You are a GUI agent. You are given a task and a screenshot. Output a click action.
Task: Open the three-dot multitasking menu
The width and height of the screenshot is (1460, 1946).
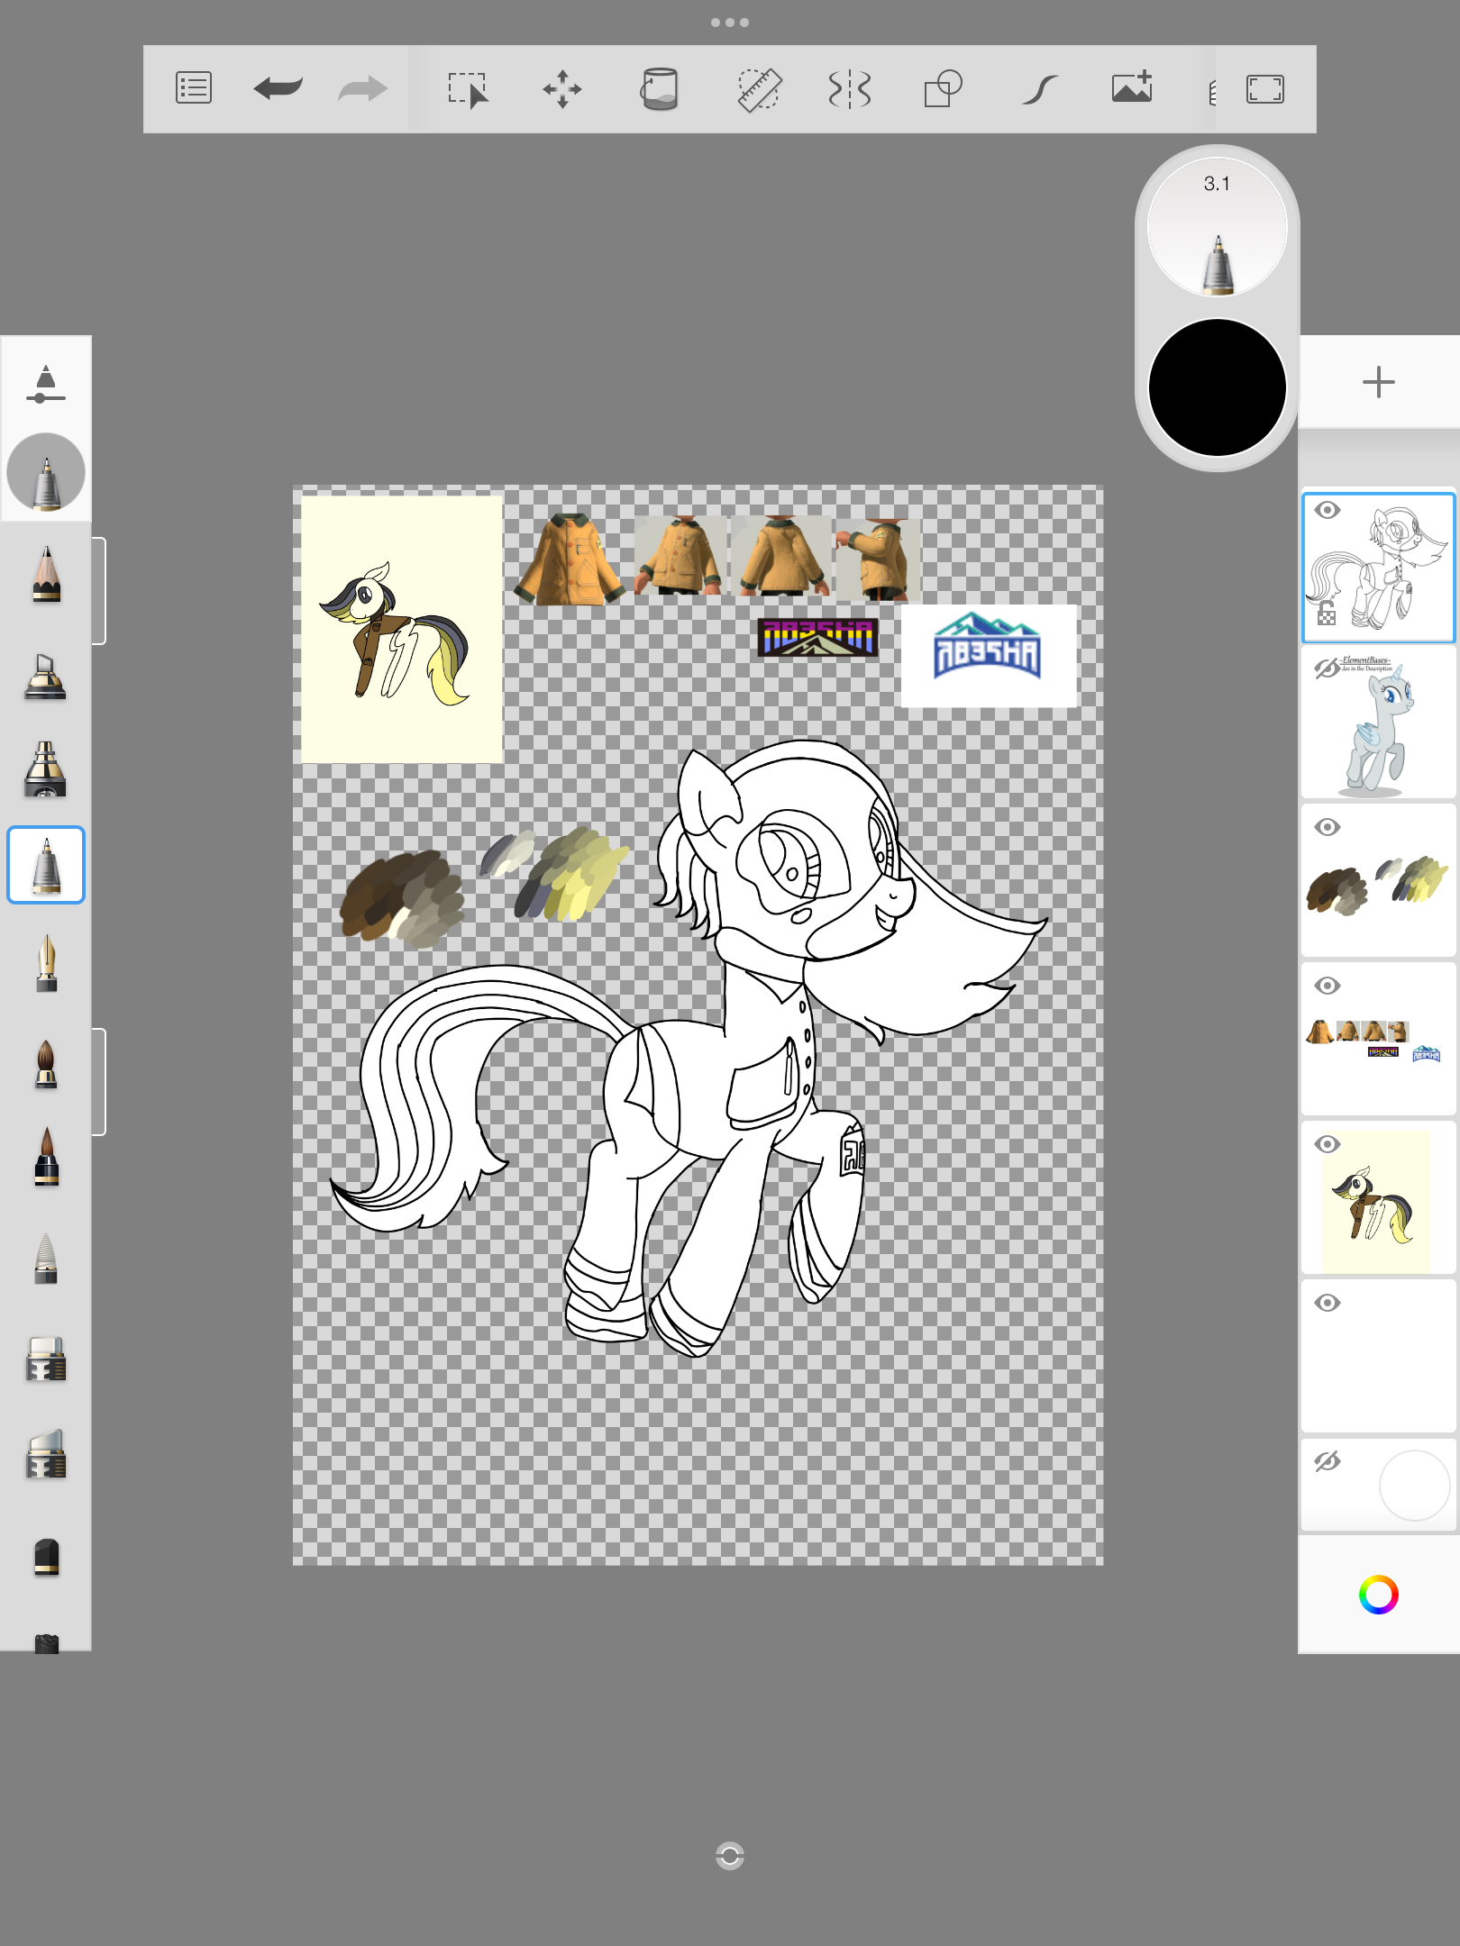tap(730, 23)
